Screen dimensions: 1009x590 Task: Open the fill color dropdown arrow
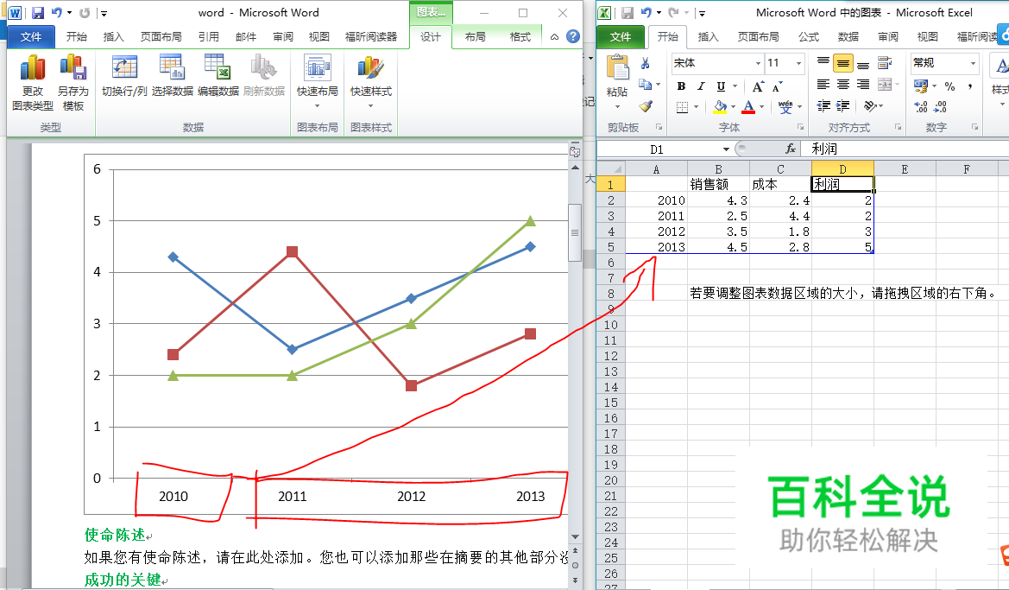[x=733, y=107]
